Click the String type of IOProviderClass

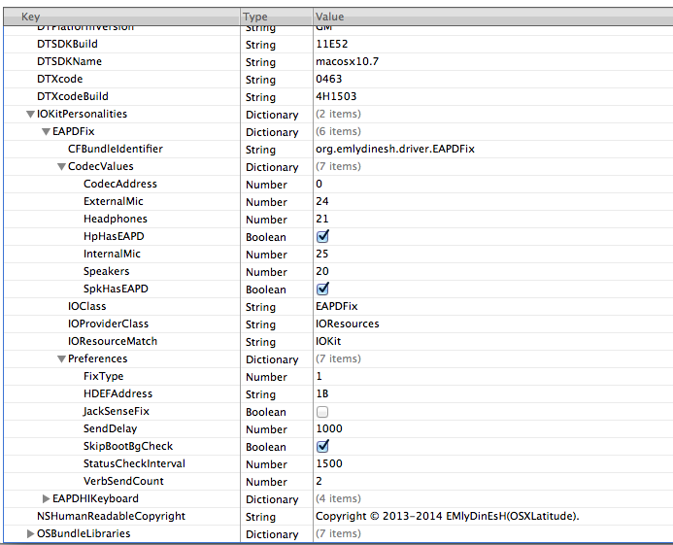pyautogui.click(x=260, y=324)
